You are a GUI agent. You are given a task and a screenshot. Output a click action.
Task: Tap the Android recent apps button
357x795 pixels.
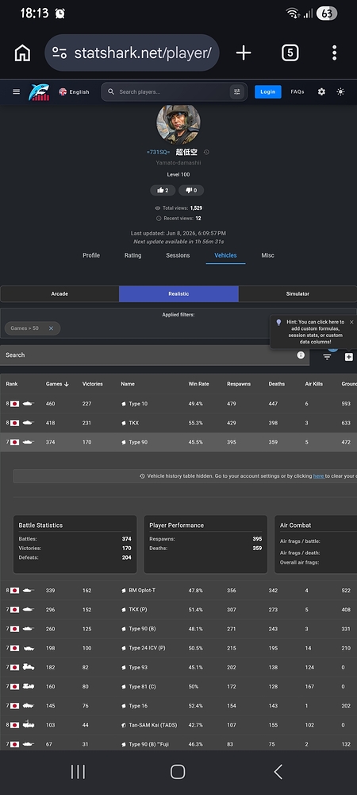coord(78,772)
